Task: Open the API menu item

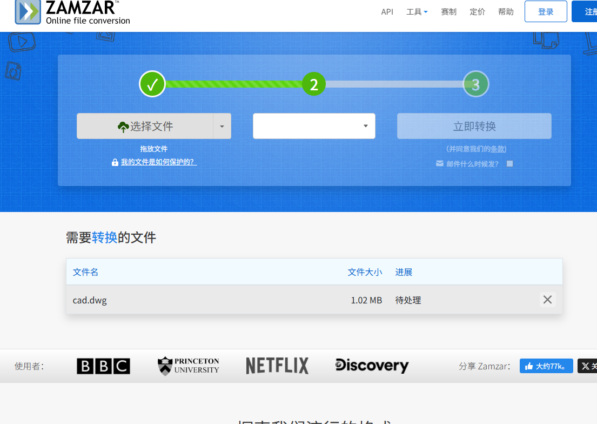Action: (387, 11)
